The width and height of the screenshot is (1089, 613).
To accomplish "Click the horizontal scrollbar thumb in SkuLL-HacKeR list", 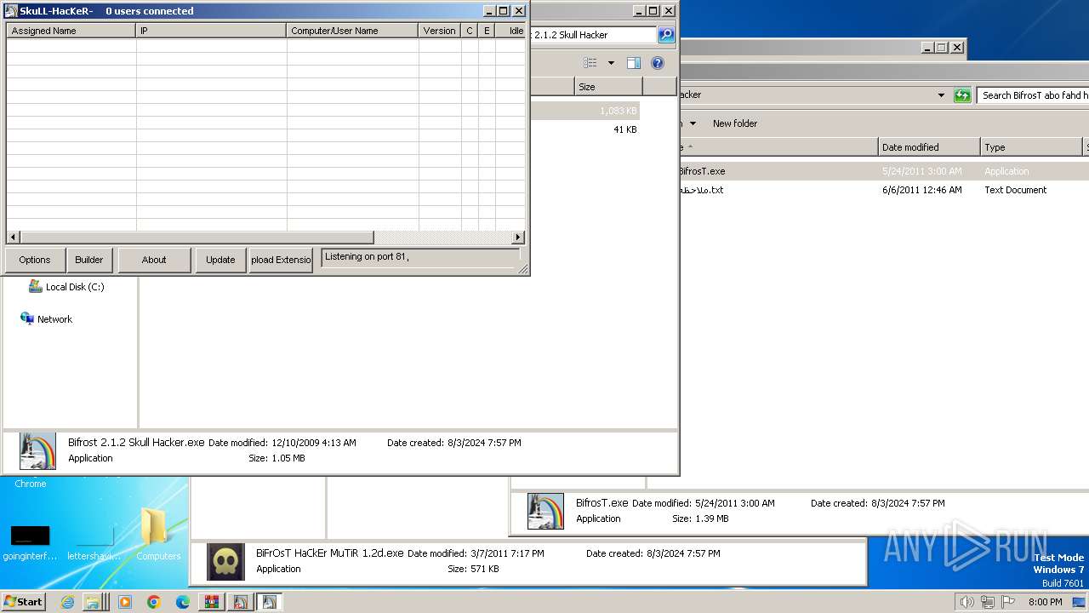I will (x=197, y=238).
